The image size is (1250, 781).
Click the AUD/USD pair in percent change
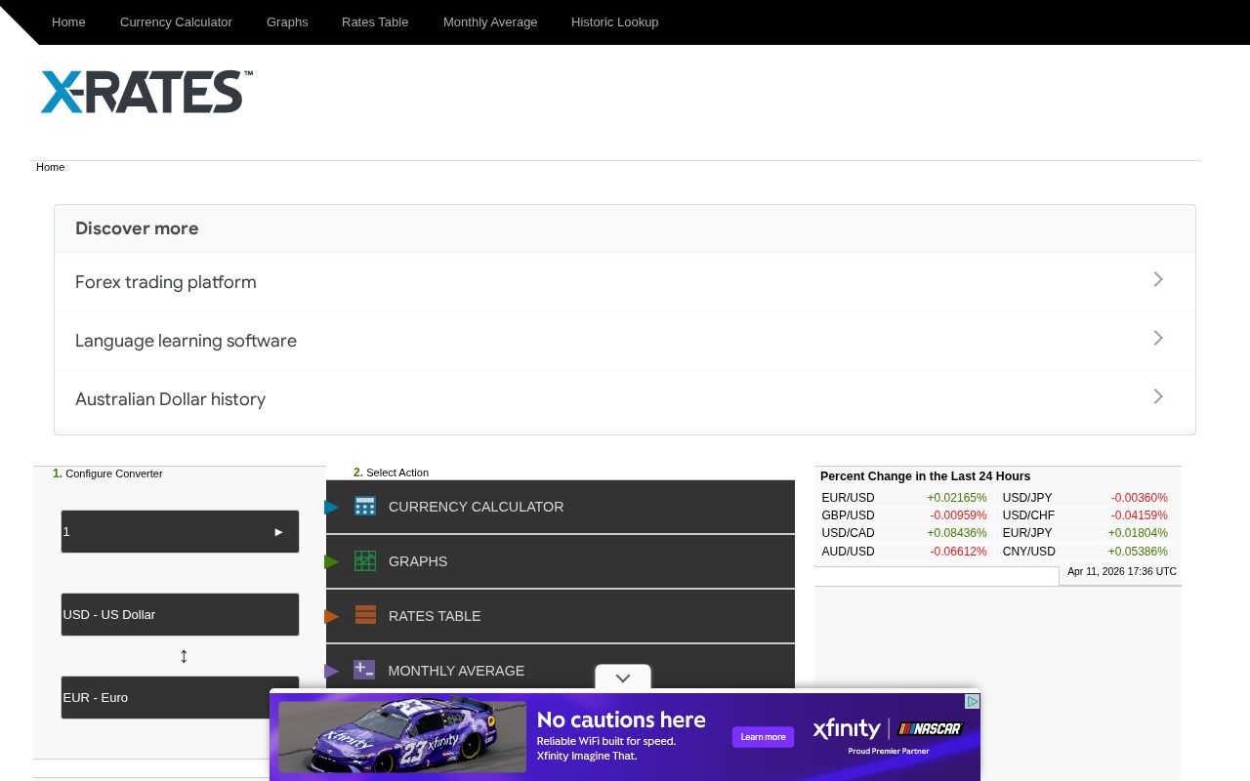(848, 552)
